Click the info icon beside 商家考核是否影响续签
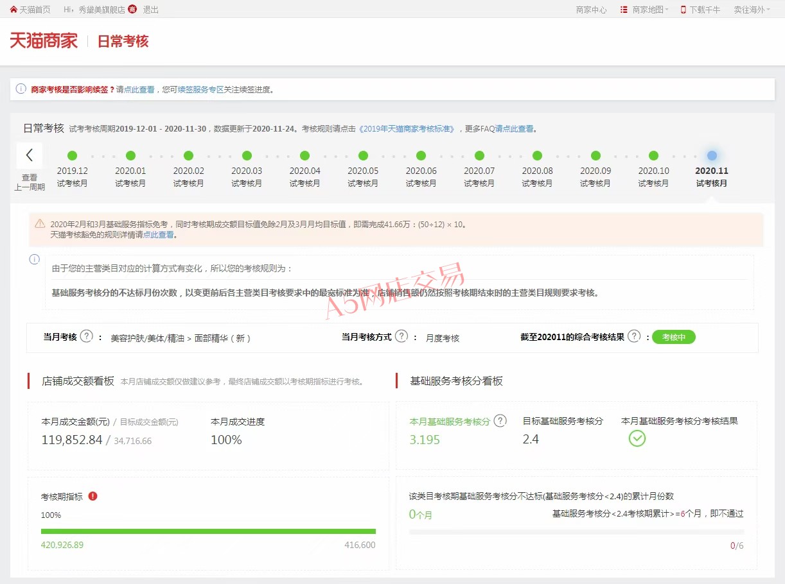Viewport: 785px width, 584px height. [21, 89]
